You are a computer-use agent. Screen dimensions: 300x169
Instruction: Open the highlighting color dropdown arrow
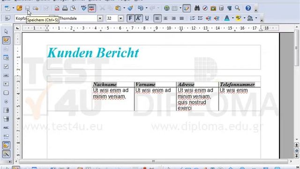coord(244,18)
